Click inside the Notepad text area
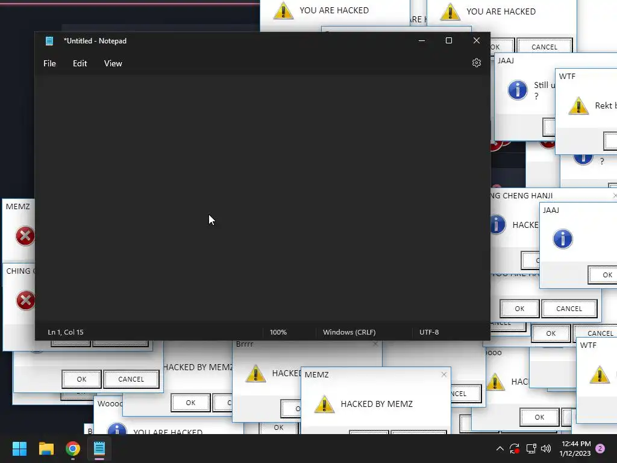The width and height of the screenshot is (617, 463). [x=263, y=199]
